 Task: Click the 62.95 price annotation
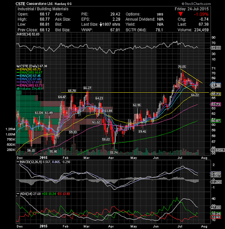(x=137, y=105)
